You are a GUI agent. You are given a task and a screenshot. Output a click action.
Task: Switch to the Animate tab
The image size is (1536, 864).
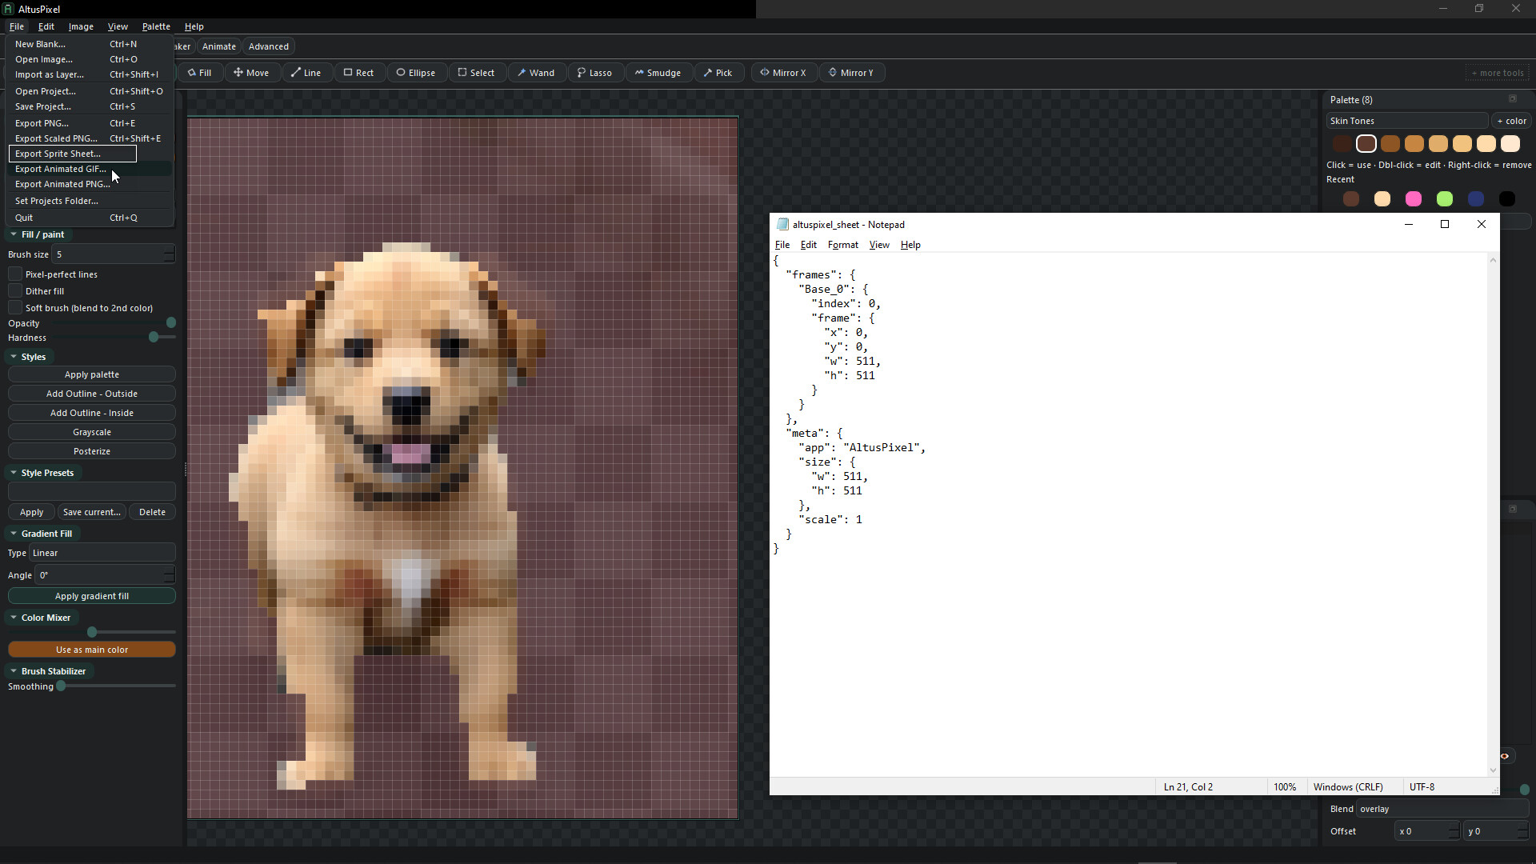(x=218, y=46)
